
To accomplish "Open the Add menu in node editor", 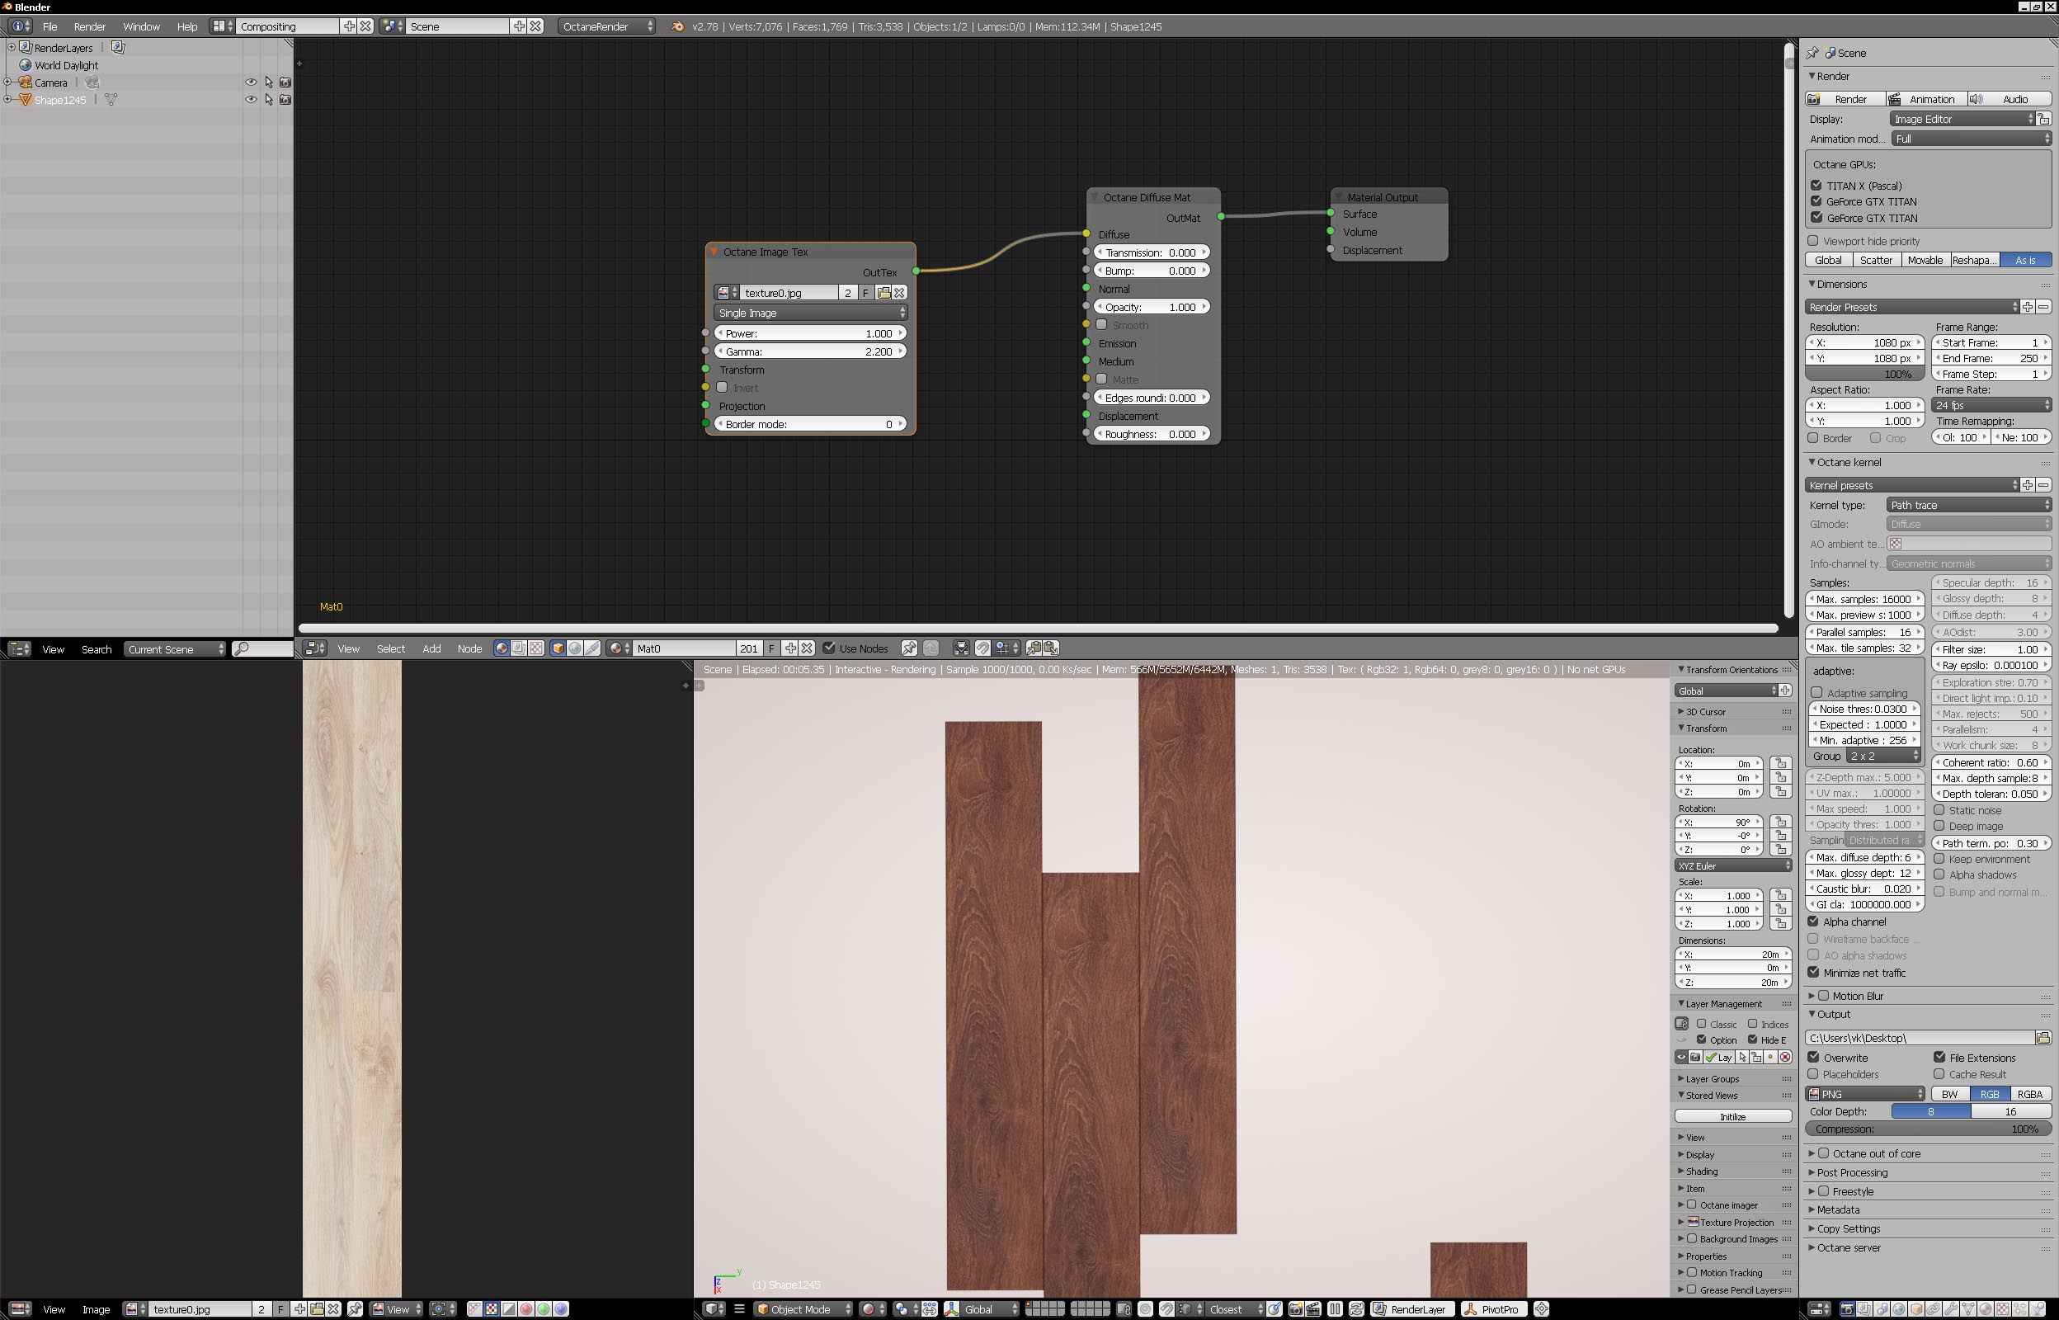I will coord(431,648).
